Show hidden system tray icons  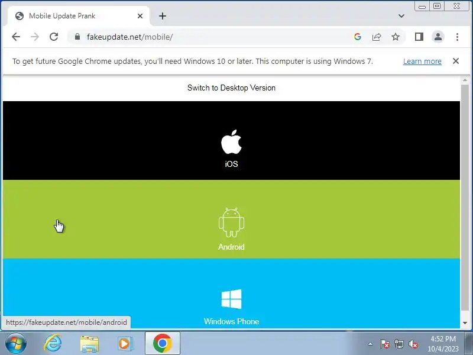(x=371, y=344)
